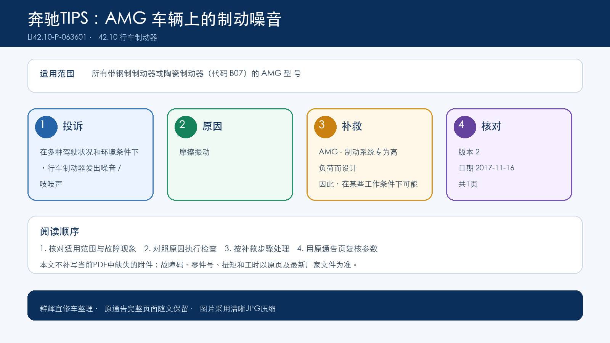Select the 补救 card heading
Viewport: 610px width, 343px height.
tap(352, 126)
